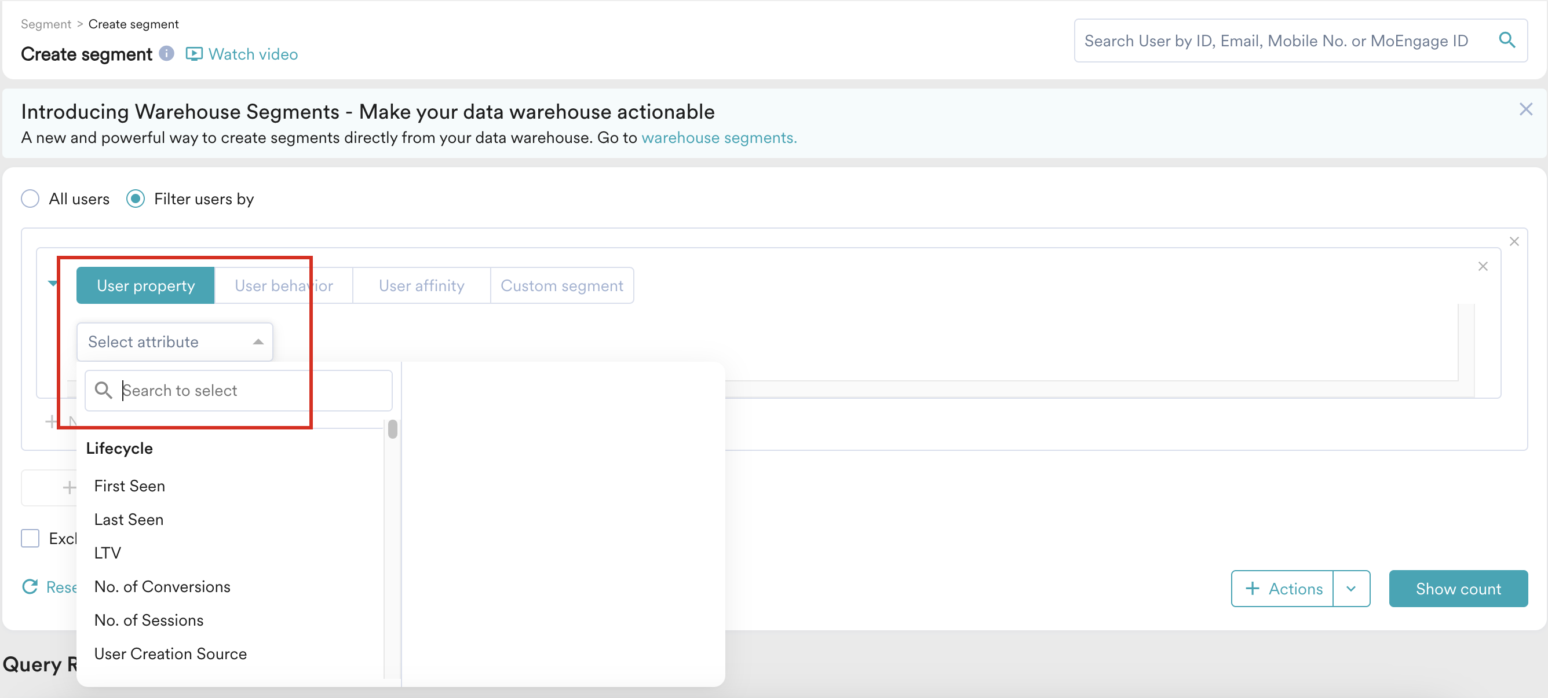Switch to the User affinity tab
This screenshot has height=698, width=1548.
pyautogui.click(x=421, y=286)
